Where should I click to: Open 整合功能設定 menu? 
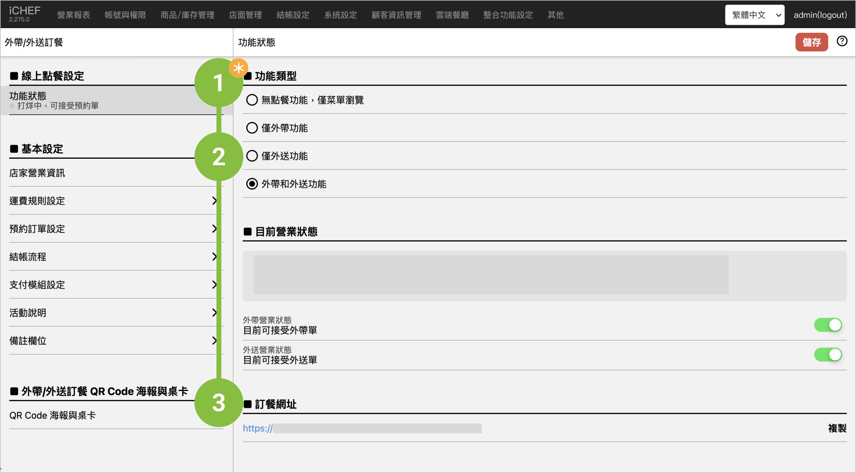[508, 15]
